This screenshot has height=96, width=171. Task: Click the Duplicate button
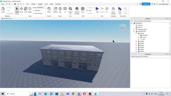[10, 13]
